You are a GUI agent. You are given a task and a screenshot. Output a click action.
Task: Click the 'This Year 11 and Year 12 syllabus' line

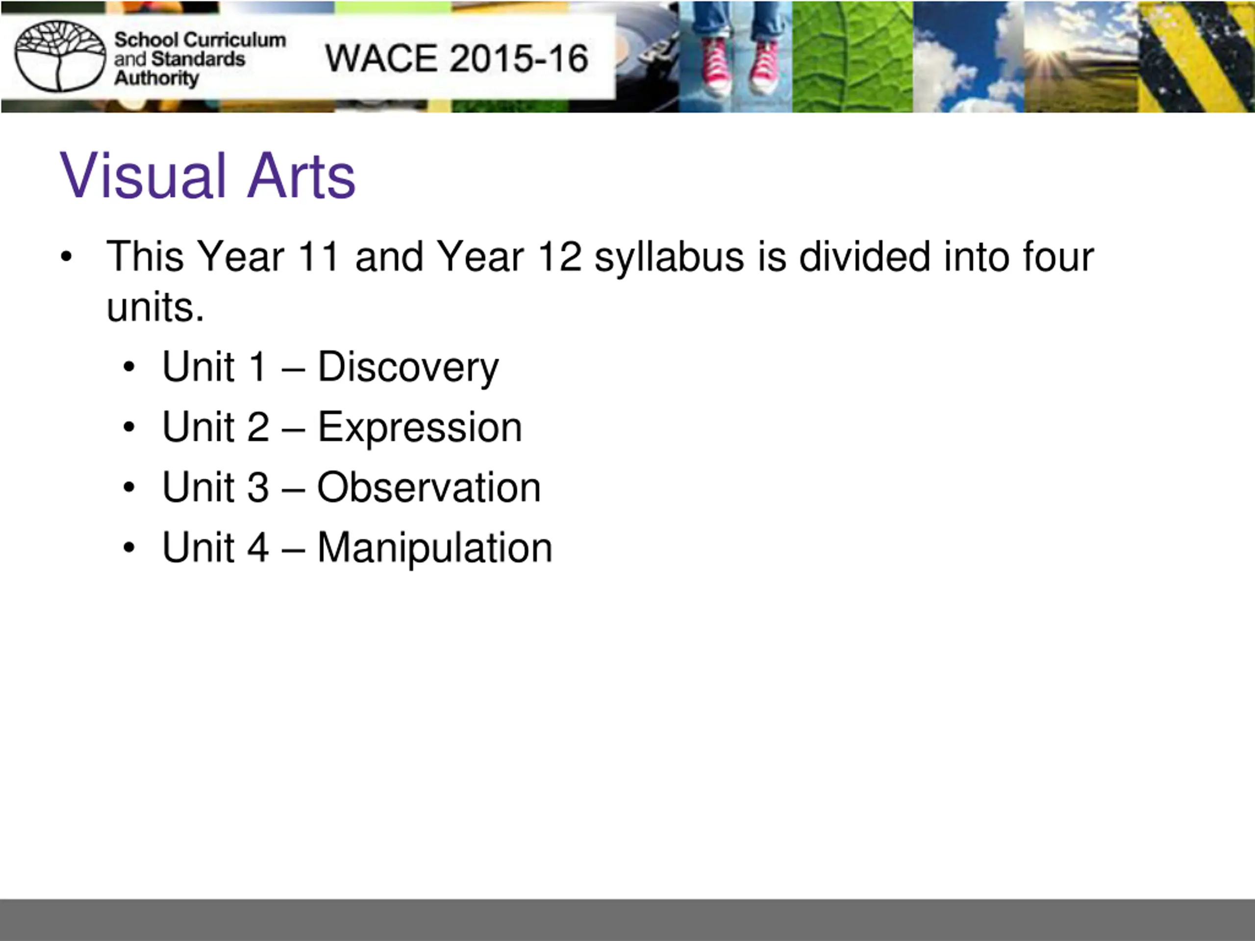[600, 281]
